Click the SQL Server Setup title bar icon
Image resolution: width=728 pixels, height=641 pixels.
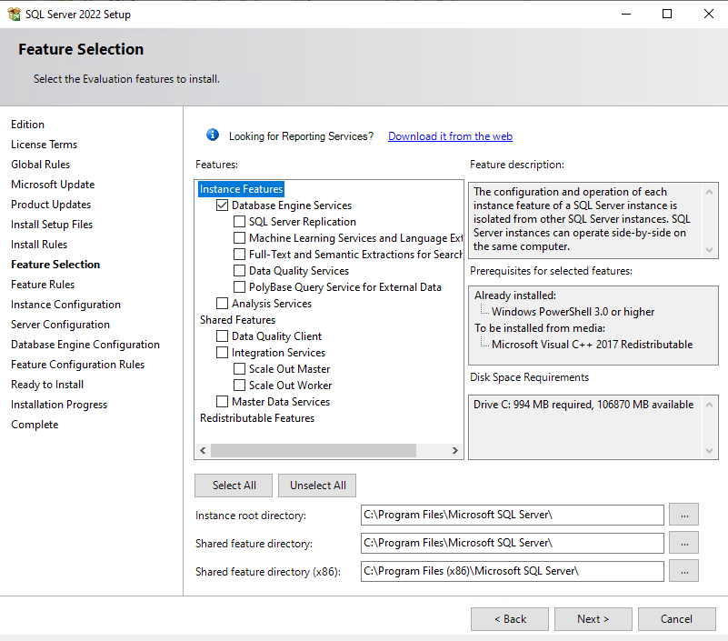tap(14, 14)
